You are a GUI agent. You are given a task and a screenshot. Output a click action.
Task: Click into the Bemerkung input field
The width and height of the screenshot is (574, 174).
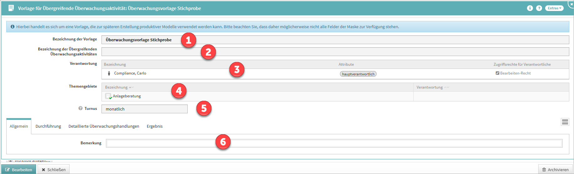[334, 143]
